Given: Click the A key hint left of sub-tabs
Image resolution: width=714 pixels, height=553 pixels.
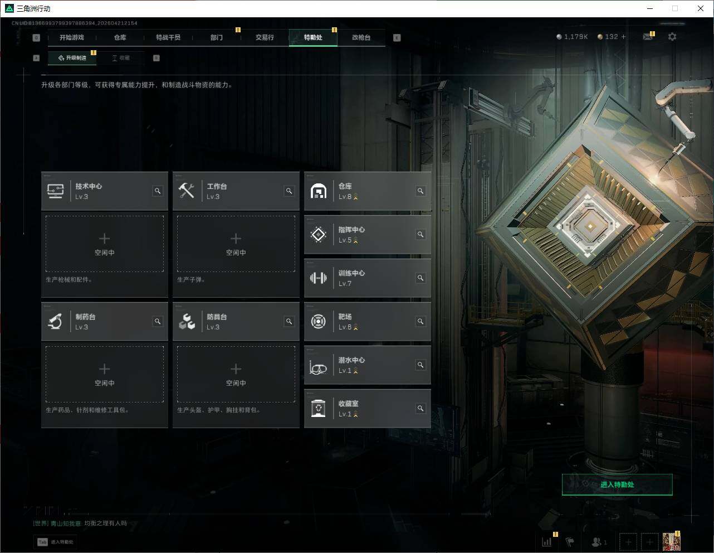Looking at the screenshot, I should tap(36, 58).
